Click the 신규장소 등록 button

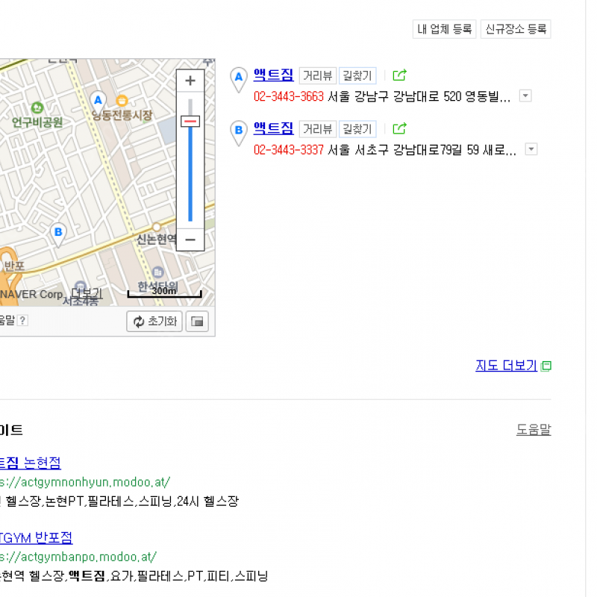(x=516, y=29)
